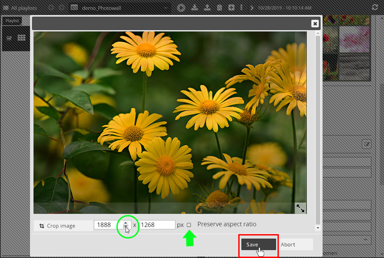Save the resized image
The width and height of the screenshot is (384, 258).
pos(258,245)
